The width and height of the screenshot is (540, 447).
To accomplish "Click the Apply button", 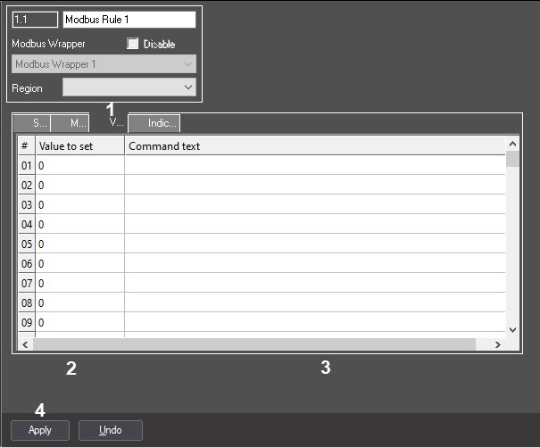I will (40, 430).
